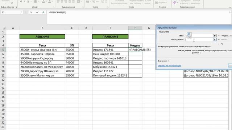232x130 pixels.
Task: Select column B header
Action: click(42, 28)
